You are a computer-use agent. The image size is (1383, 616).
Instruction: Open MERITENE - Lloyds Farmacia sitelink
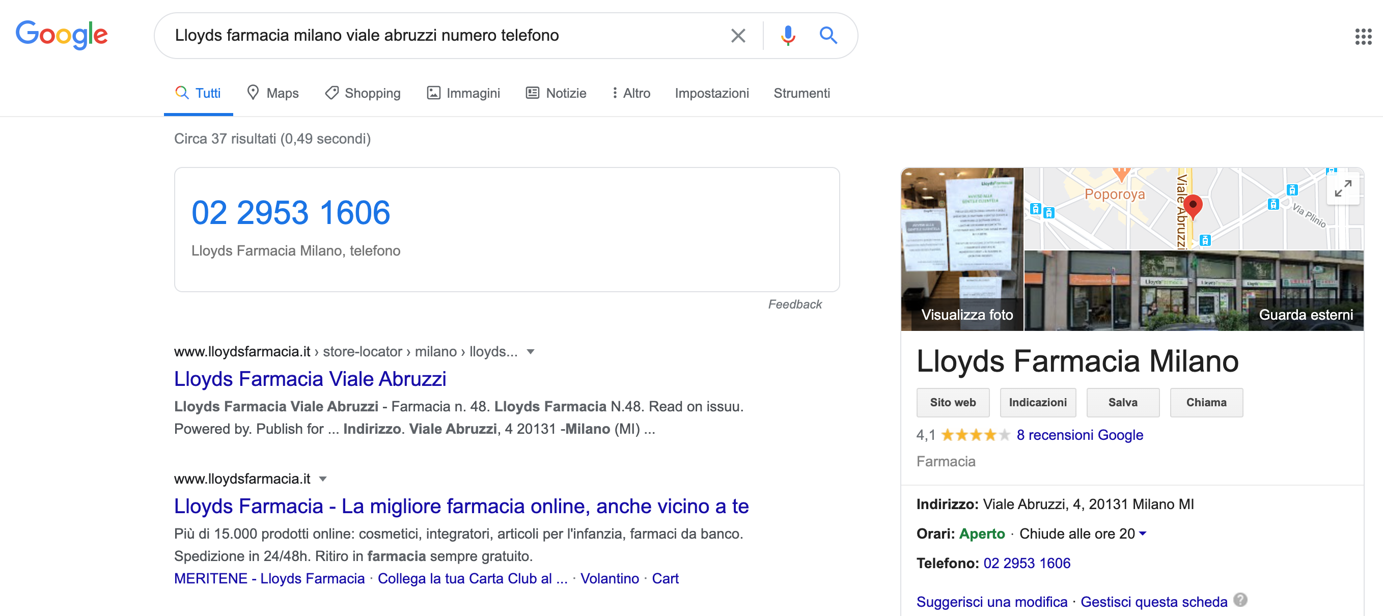point(269,578)
